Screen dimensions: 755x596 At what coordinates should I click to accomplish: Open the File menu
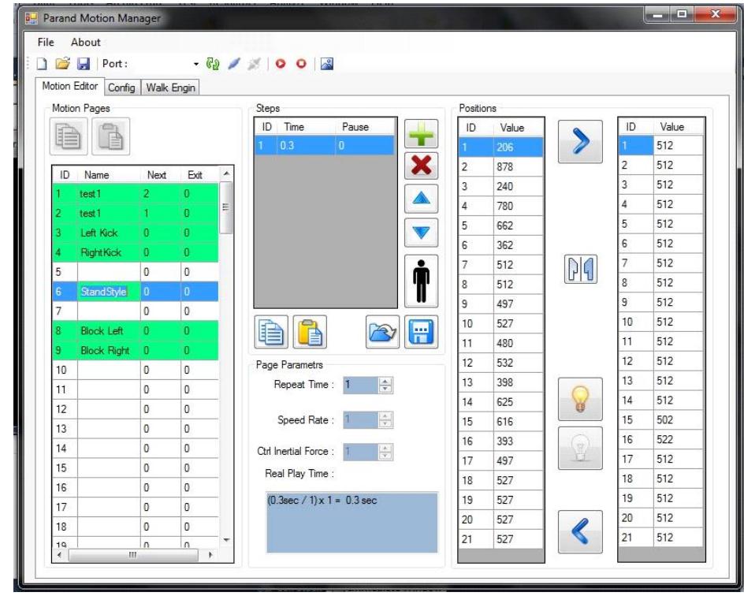46,42
